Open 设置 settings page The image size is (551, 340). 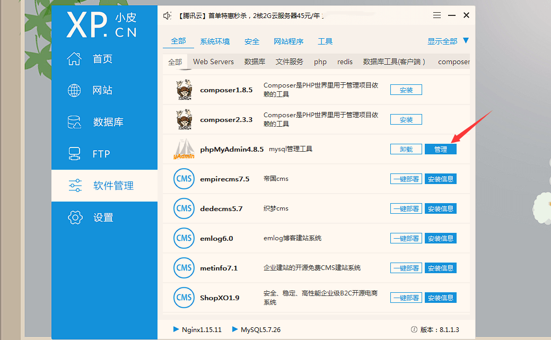point(104,217)
